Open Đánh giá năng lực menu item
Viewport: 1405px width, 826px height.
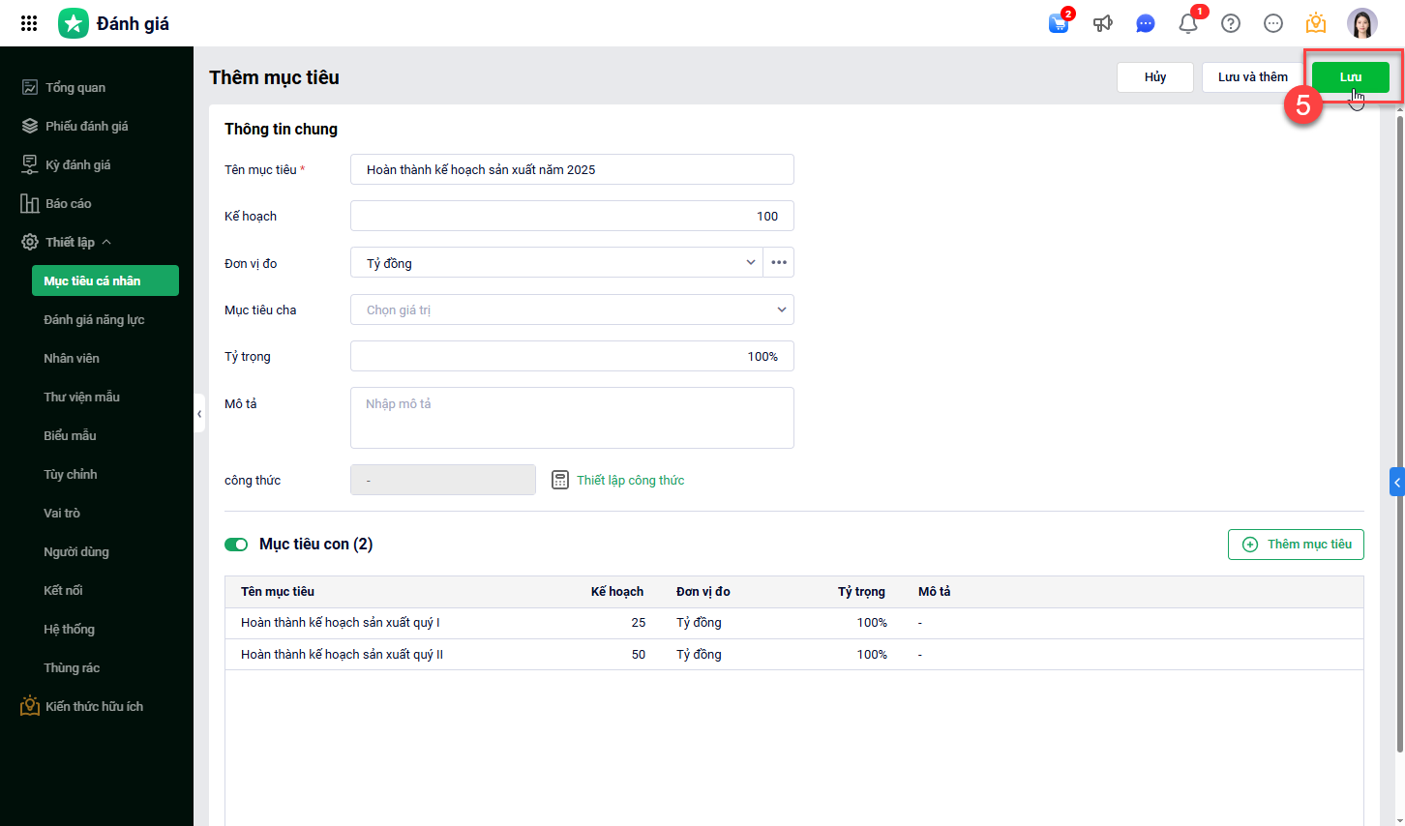pos(94,319)
